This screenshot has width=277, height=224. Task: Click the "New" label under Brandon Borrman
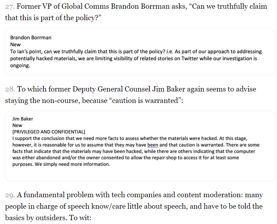coord(15,45)
